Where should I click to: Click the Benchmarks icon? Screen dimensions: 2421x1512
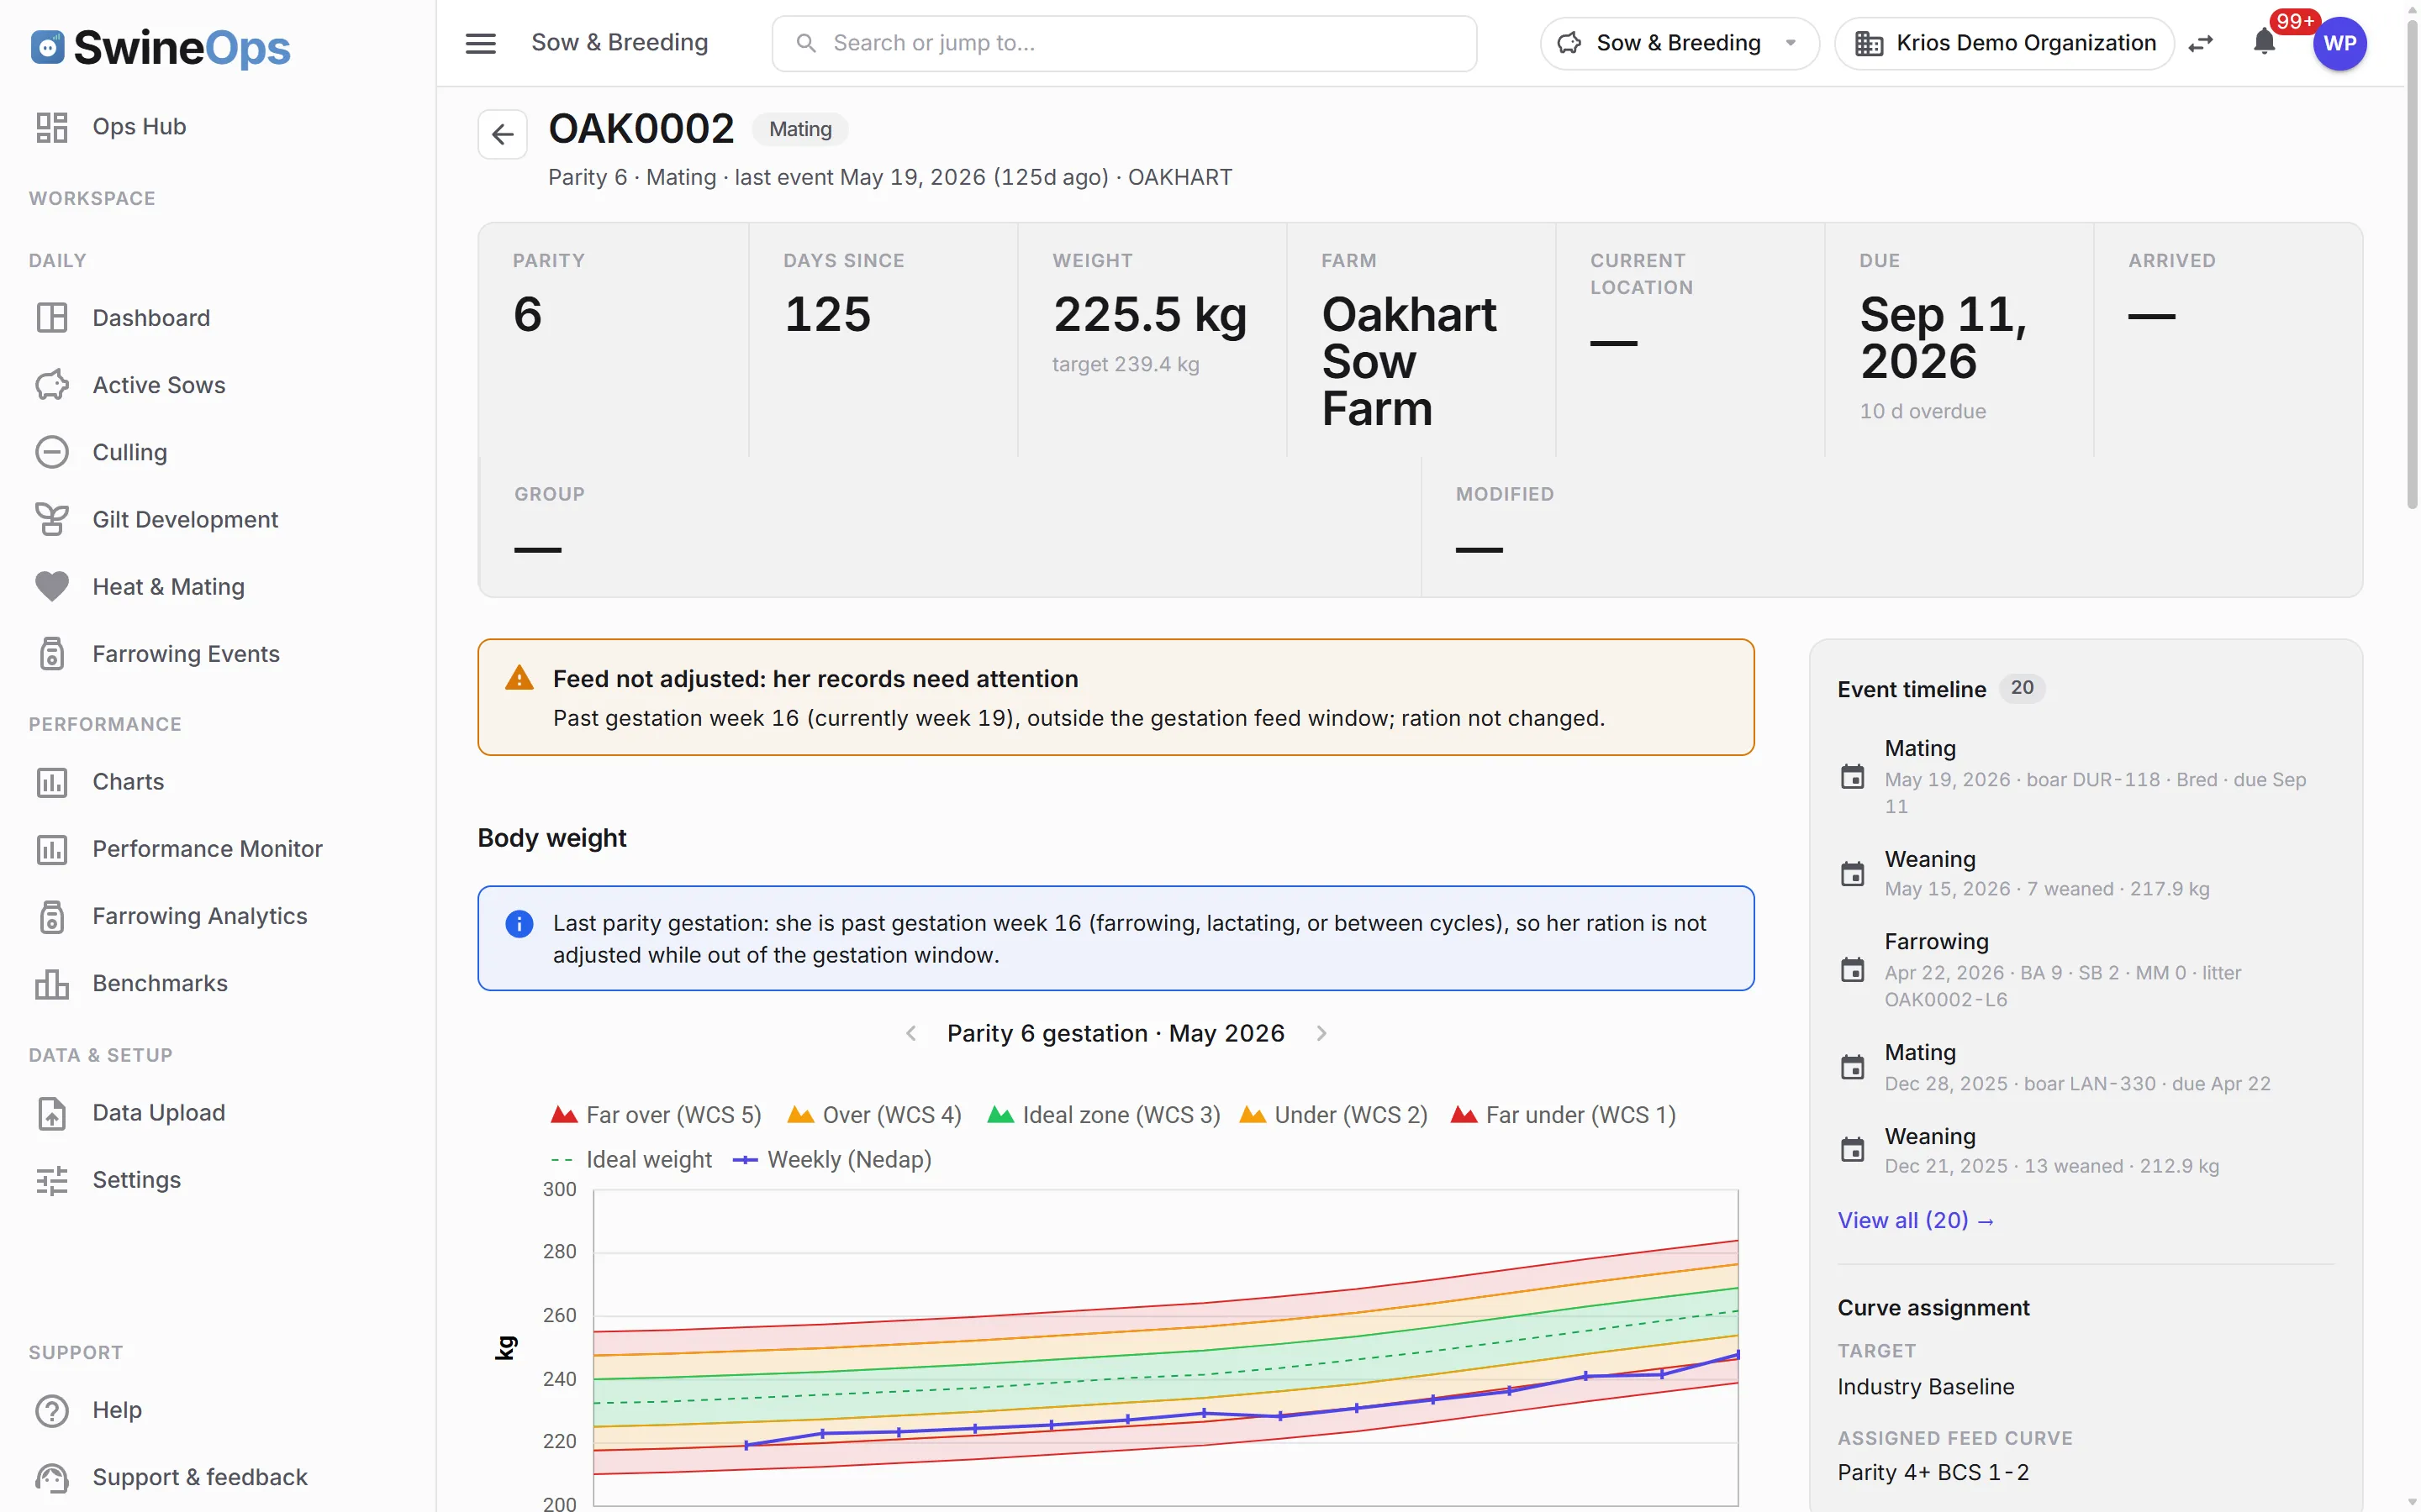(x=52, y=984)
